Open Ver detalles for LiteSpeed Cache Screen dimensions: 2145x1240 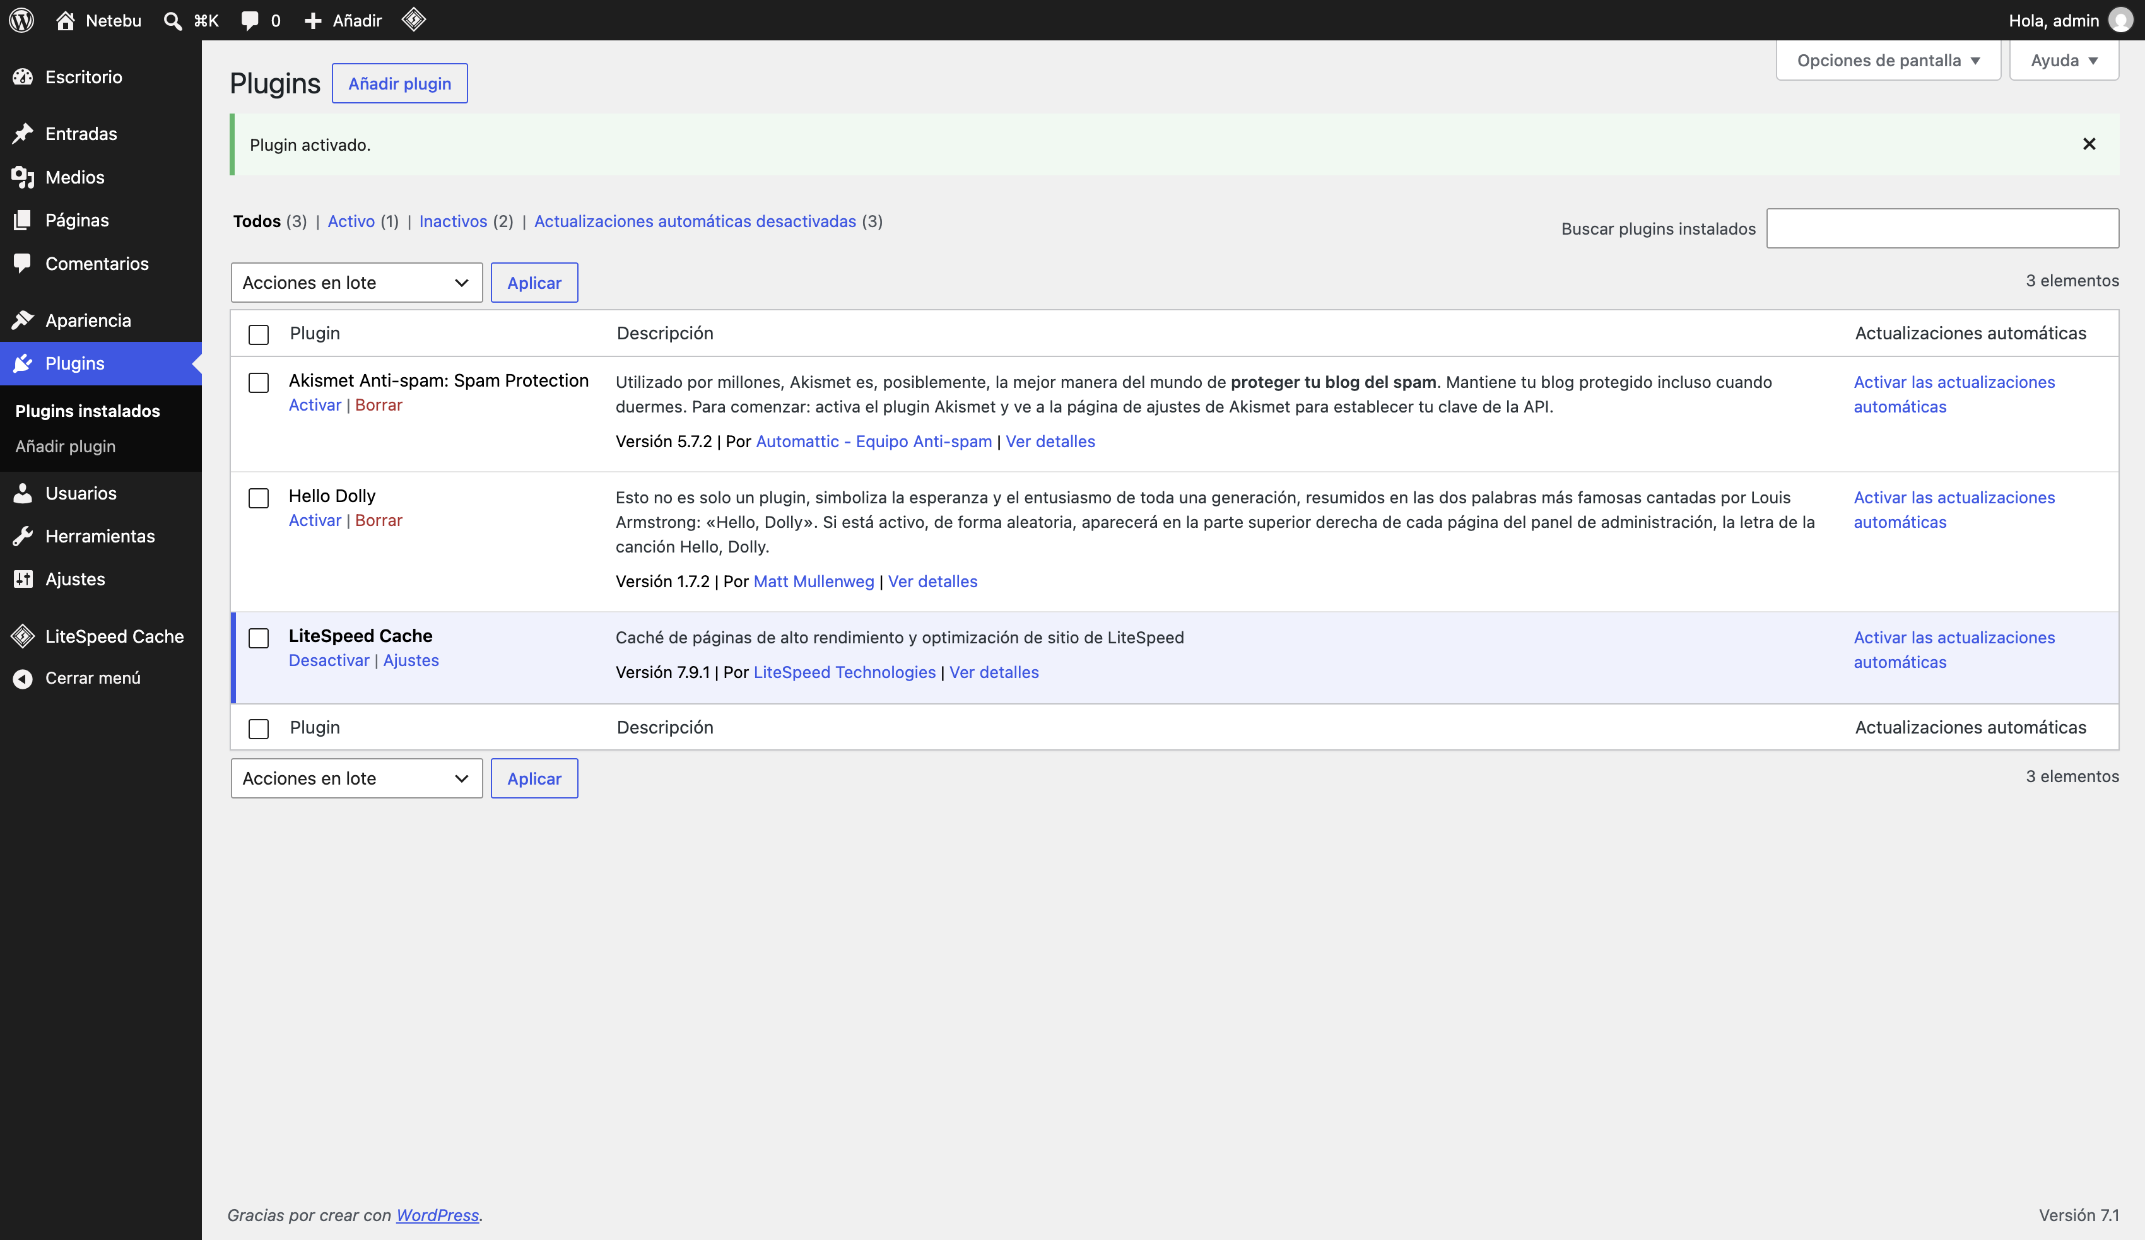[994, 672]
